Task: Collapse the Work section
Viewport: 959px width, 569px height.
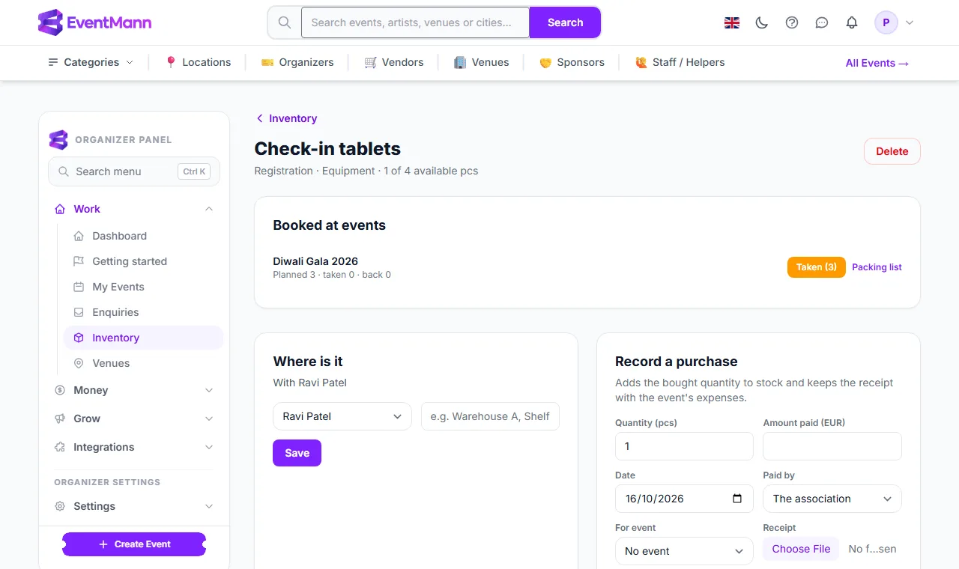Action: point(135,209)
